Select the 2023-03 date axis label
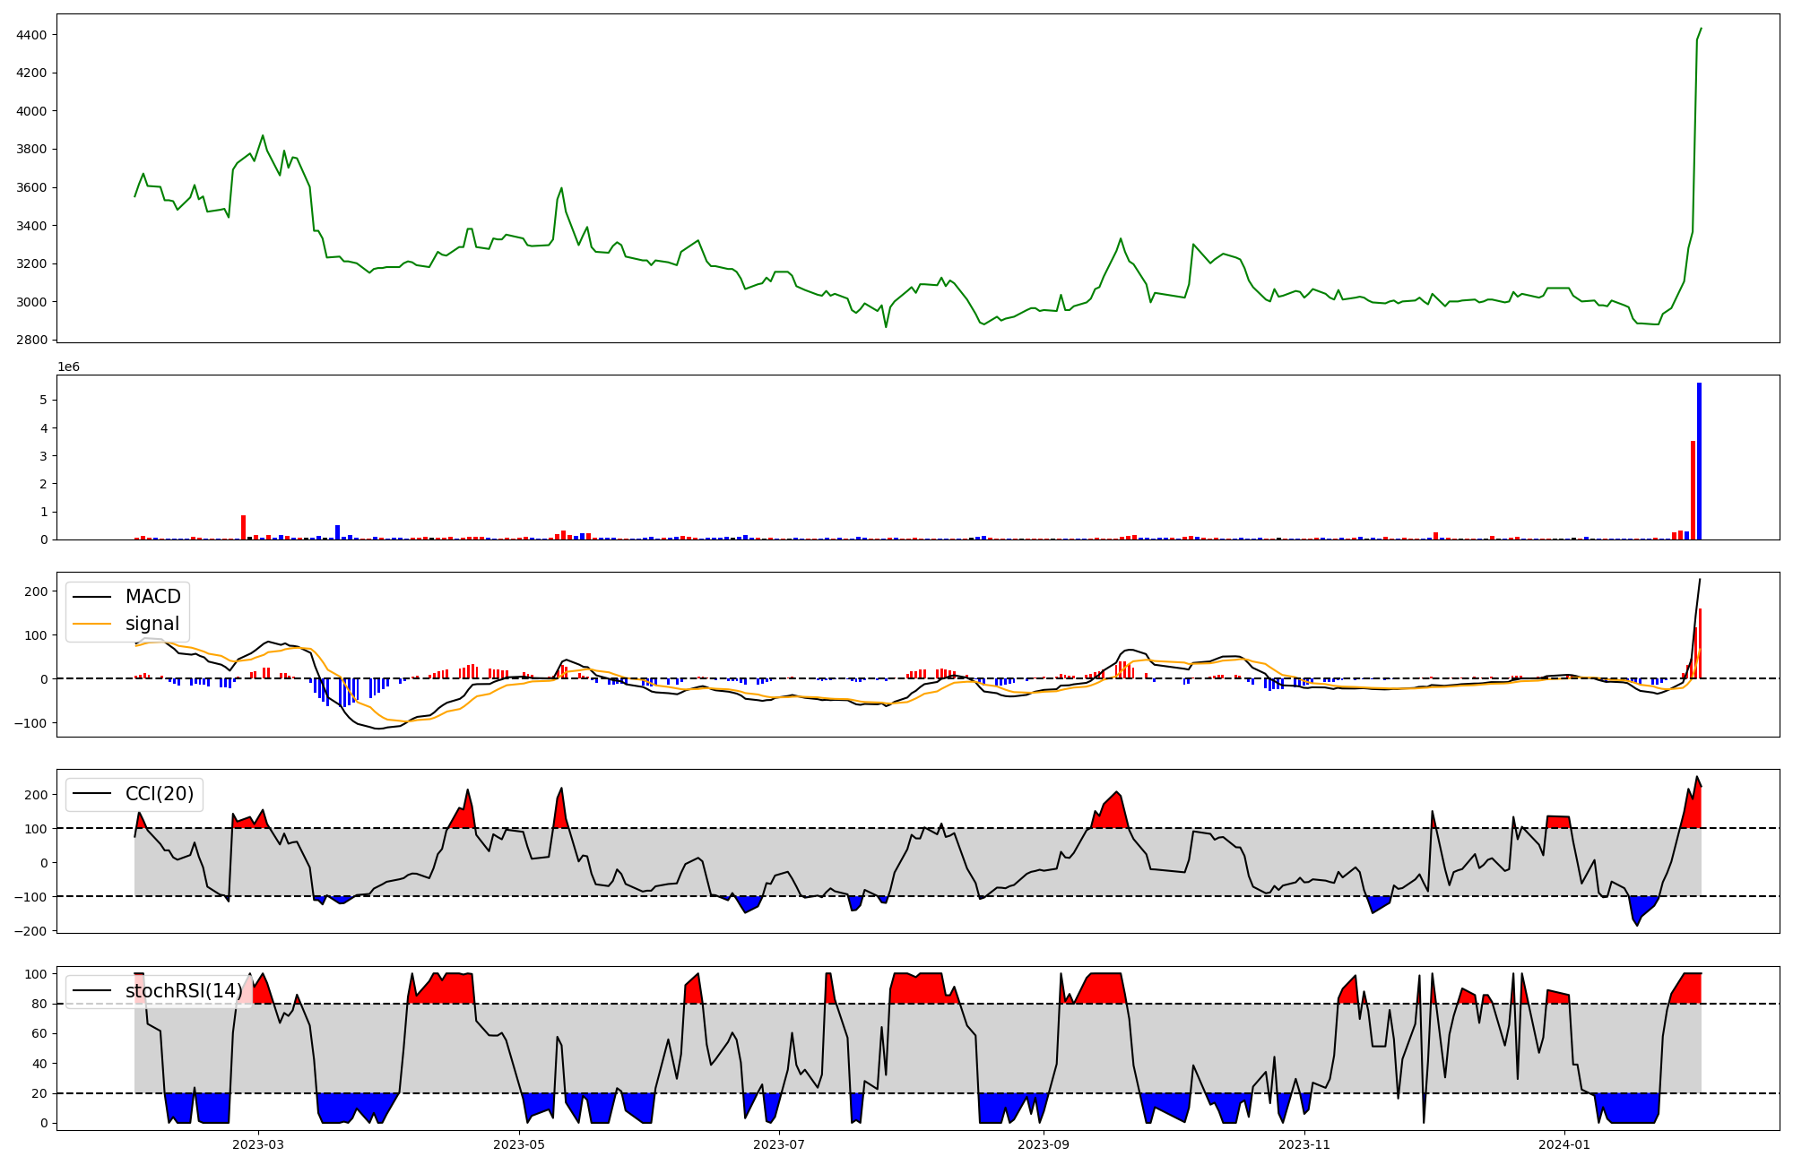The width and height of the screenshot is (1793, 1165). pos(258,1144)
